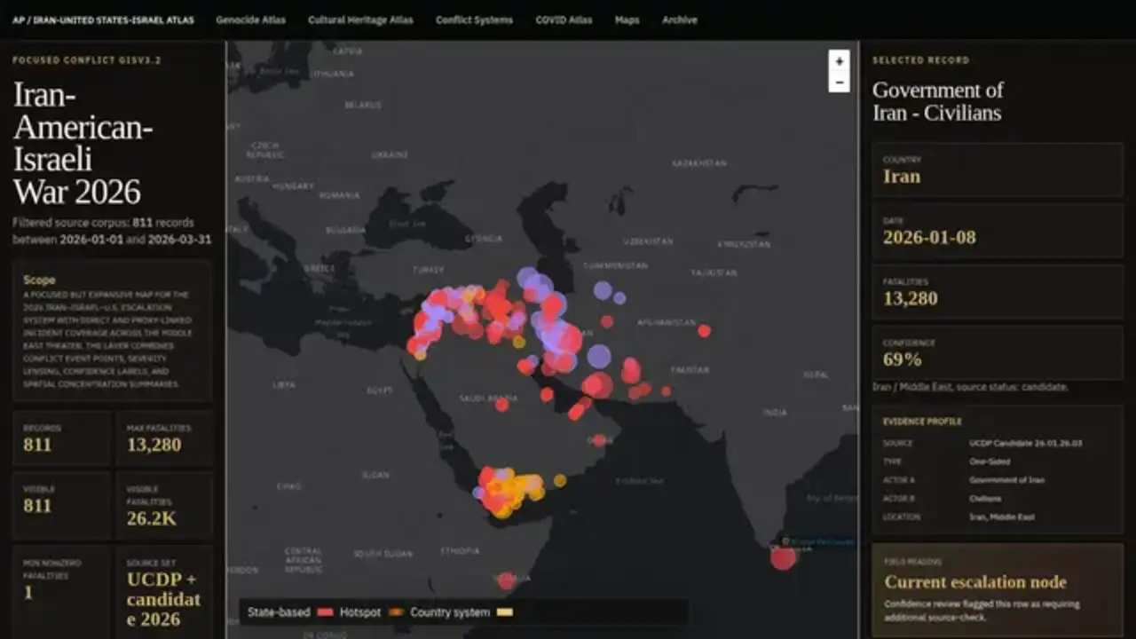
Task: Zoom out with the minus map button
Action: pos(839,83)
